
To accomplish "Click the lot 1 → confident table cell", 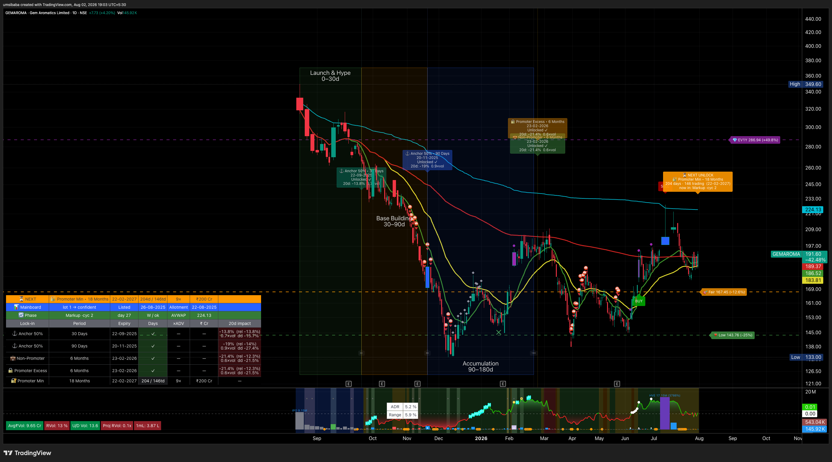I will point(79,307).
